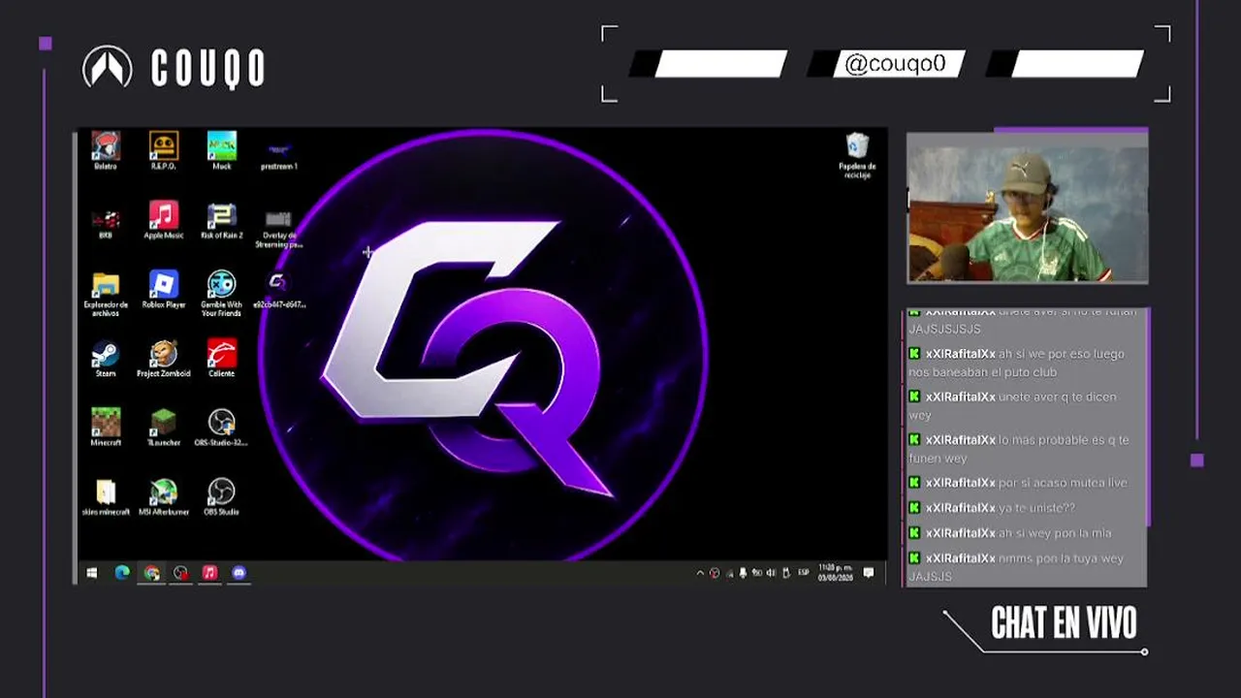Image resolution: width=1241 pixels, height=698 pixels.
Task: Open the Steam desktop shortcut
Action: pyautogui.click(x=106, y=359)
